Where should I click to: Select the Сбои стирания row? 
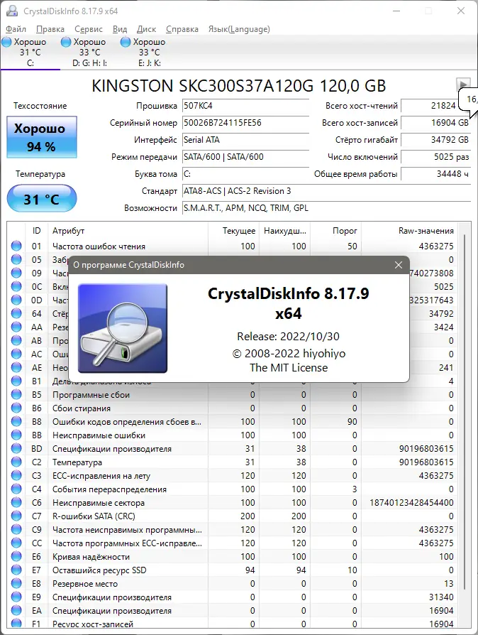[233, 408]
